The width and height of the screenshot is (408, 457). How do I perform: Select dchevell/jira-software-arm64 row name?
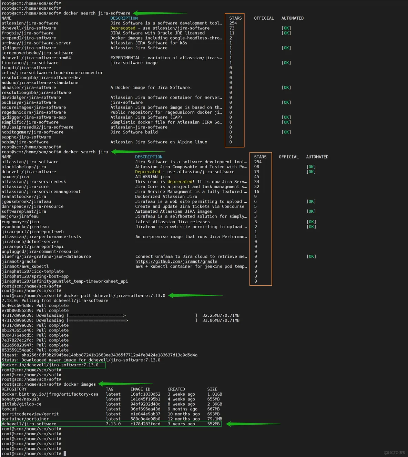(x=36, y=58)
